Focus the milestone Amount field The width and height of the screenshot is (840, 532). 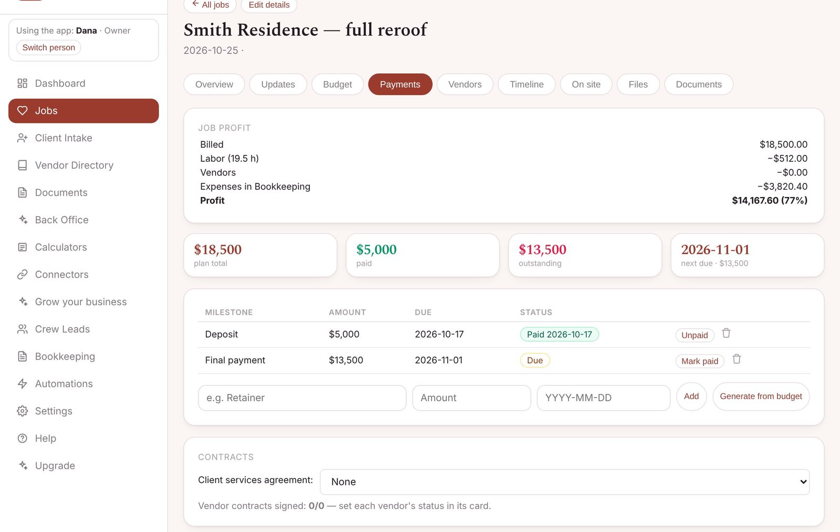471,398
